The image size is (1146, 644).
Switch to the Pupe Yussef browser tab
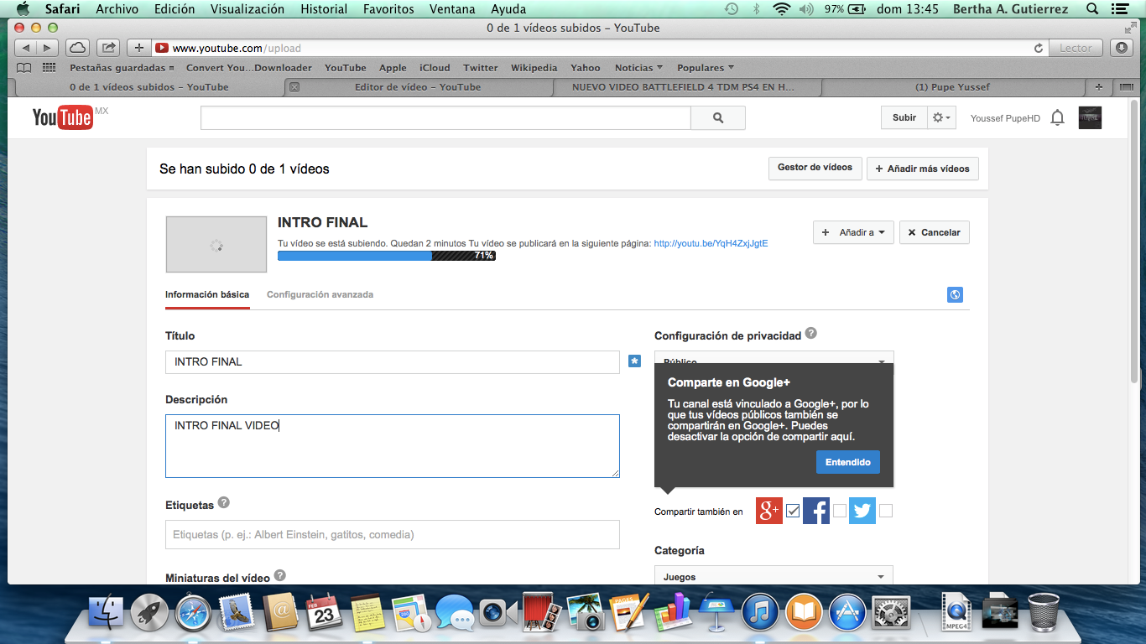coord(952,86)
